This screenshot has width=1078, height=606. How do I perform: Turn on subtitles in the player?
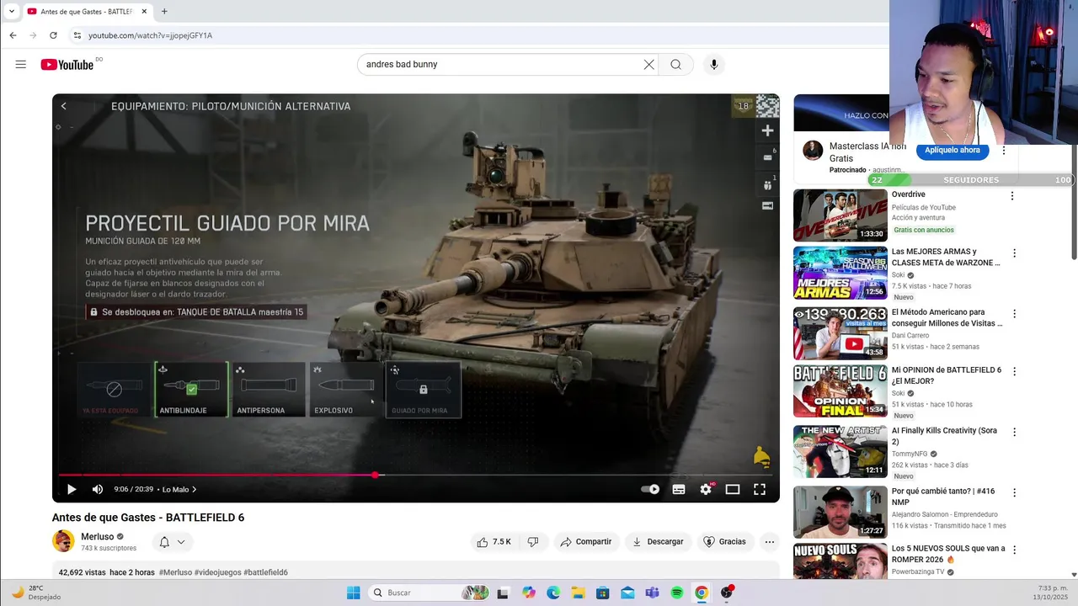[x=679, y=489]
